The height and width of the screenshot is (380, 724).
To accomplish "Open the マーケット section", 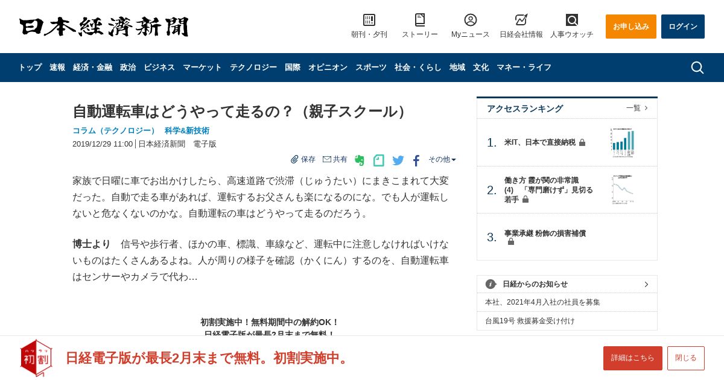I will (x=202, y=68).
